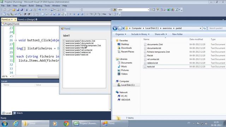Open the valor search combo dropdown
The width and height of the screenshot is (226, 127).
148,10
